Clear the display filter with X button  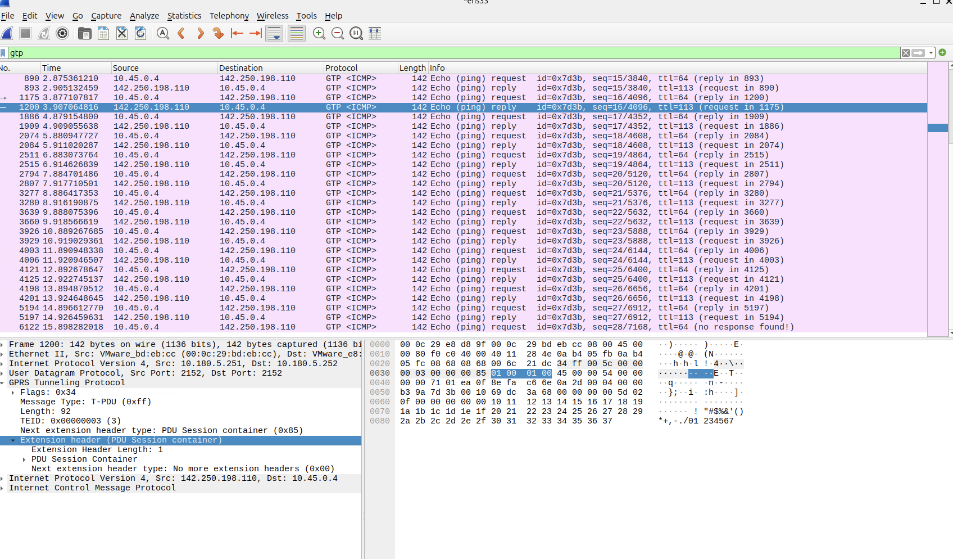[906, 53]
